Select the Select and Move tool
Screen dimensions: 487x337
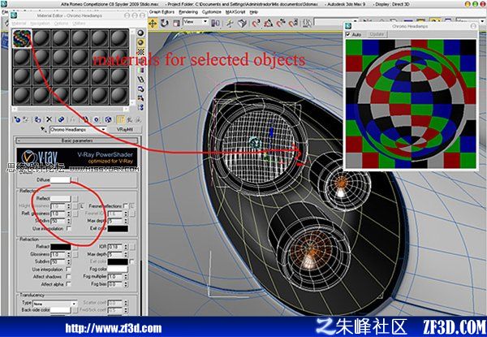tap(153, 24)
